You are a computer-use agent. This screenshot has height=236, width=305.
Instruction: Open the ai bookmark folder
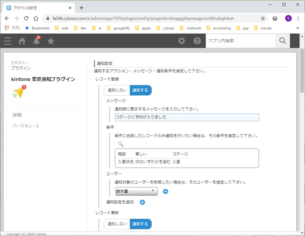pyautogui.click(x=97, y=28)
